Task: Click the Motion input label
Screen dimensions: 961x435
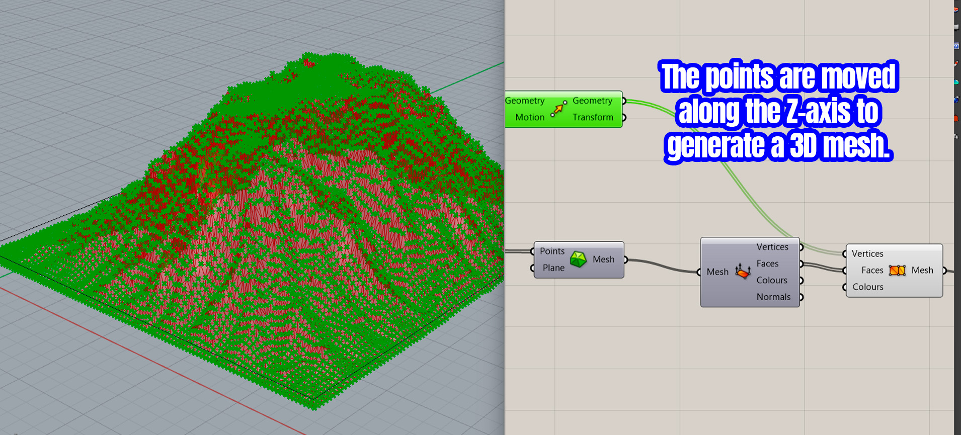Action: tap(530, 117)
